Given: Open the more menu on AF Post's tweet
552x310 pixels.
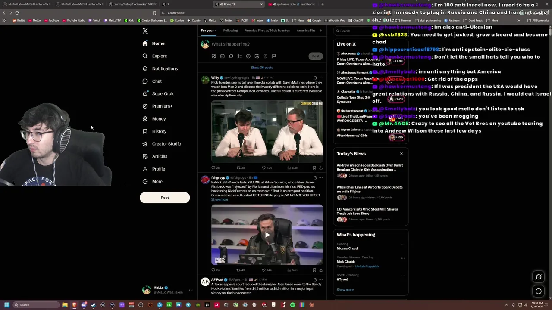Looking at the screenshot, I should click(320, 279).
